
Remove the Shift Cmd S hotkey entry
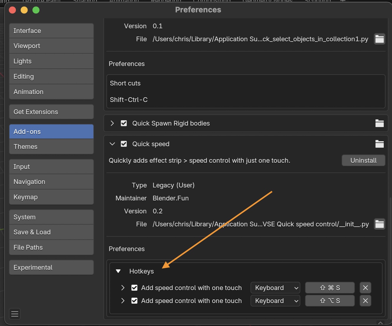pos(365,288)
